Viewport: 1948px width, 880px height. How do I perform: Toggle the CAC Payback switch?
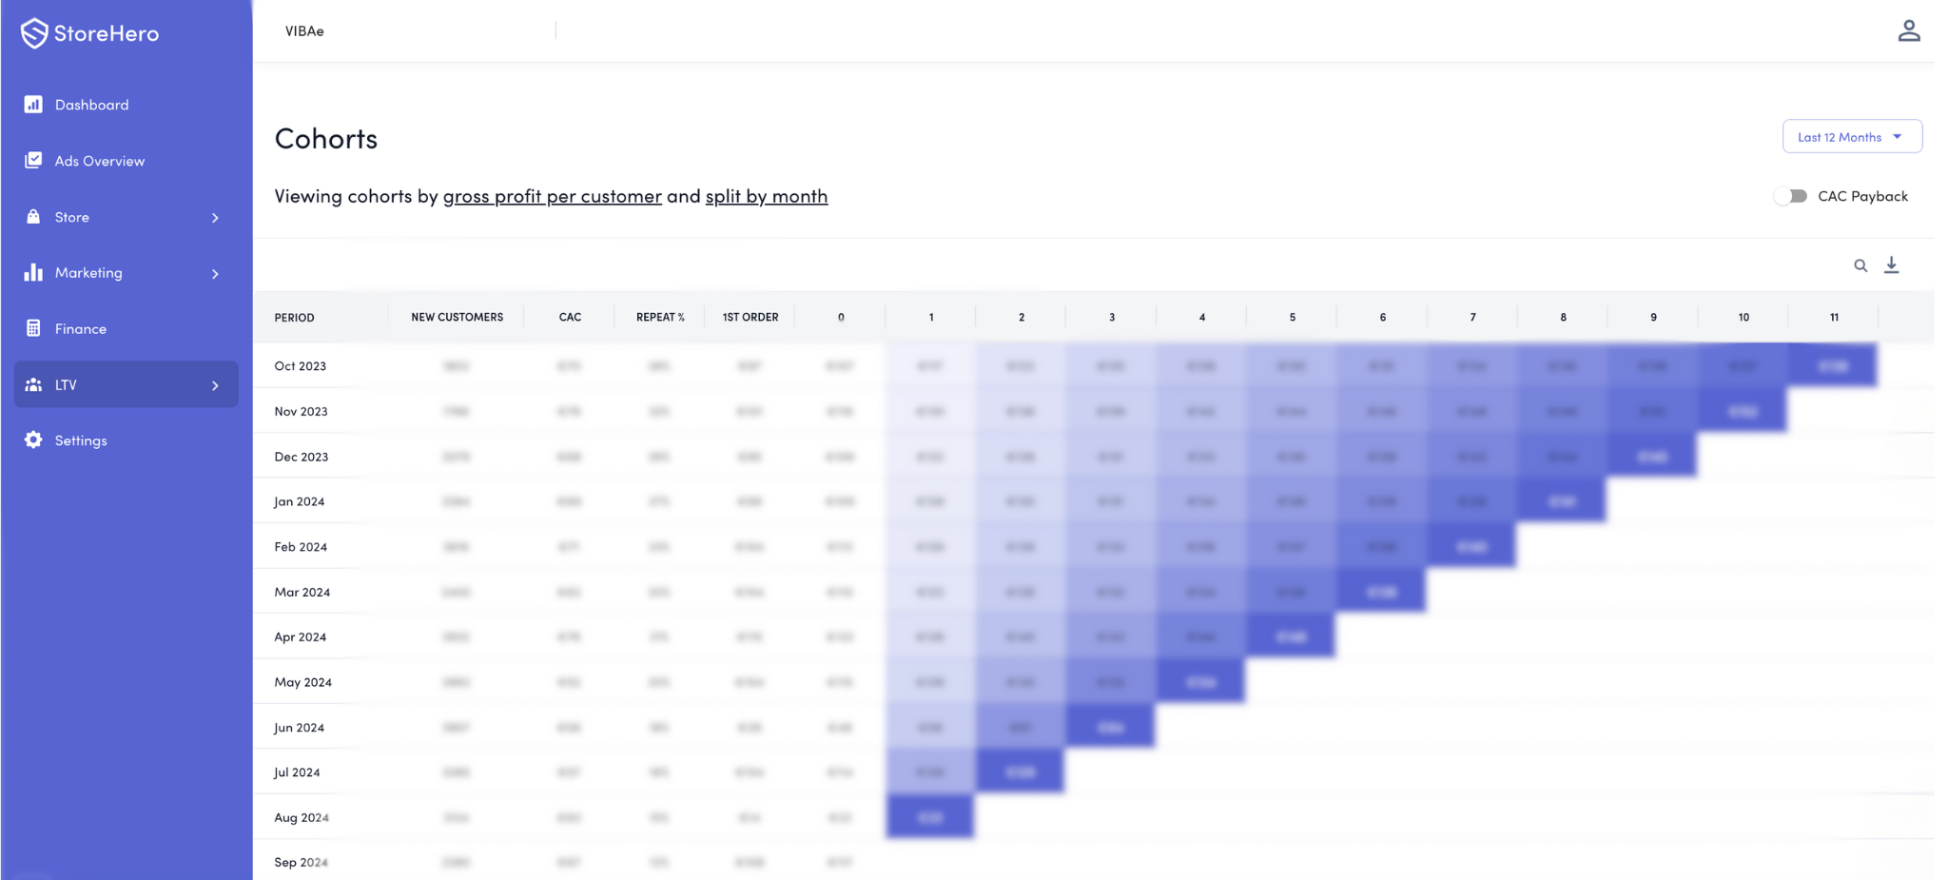click(x=1791, y=196)
